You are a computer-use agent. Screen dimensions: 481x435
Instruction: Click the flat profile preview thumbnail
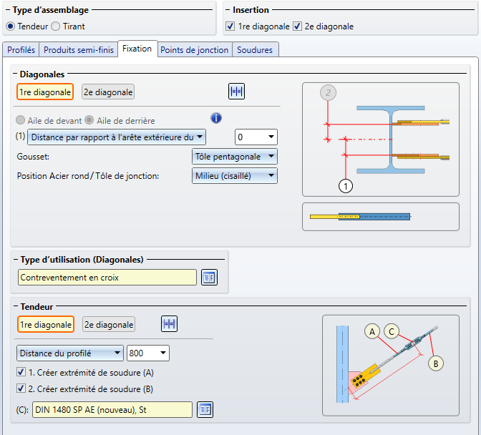pyautogui.click(x=380, y=216)
